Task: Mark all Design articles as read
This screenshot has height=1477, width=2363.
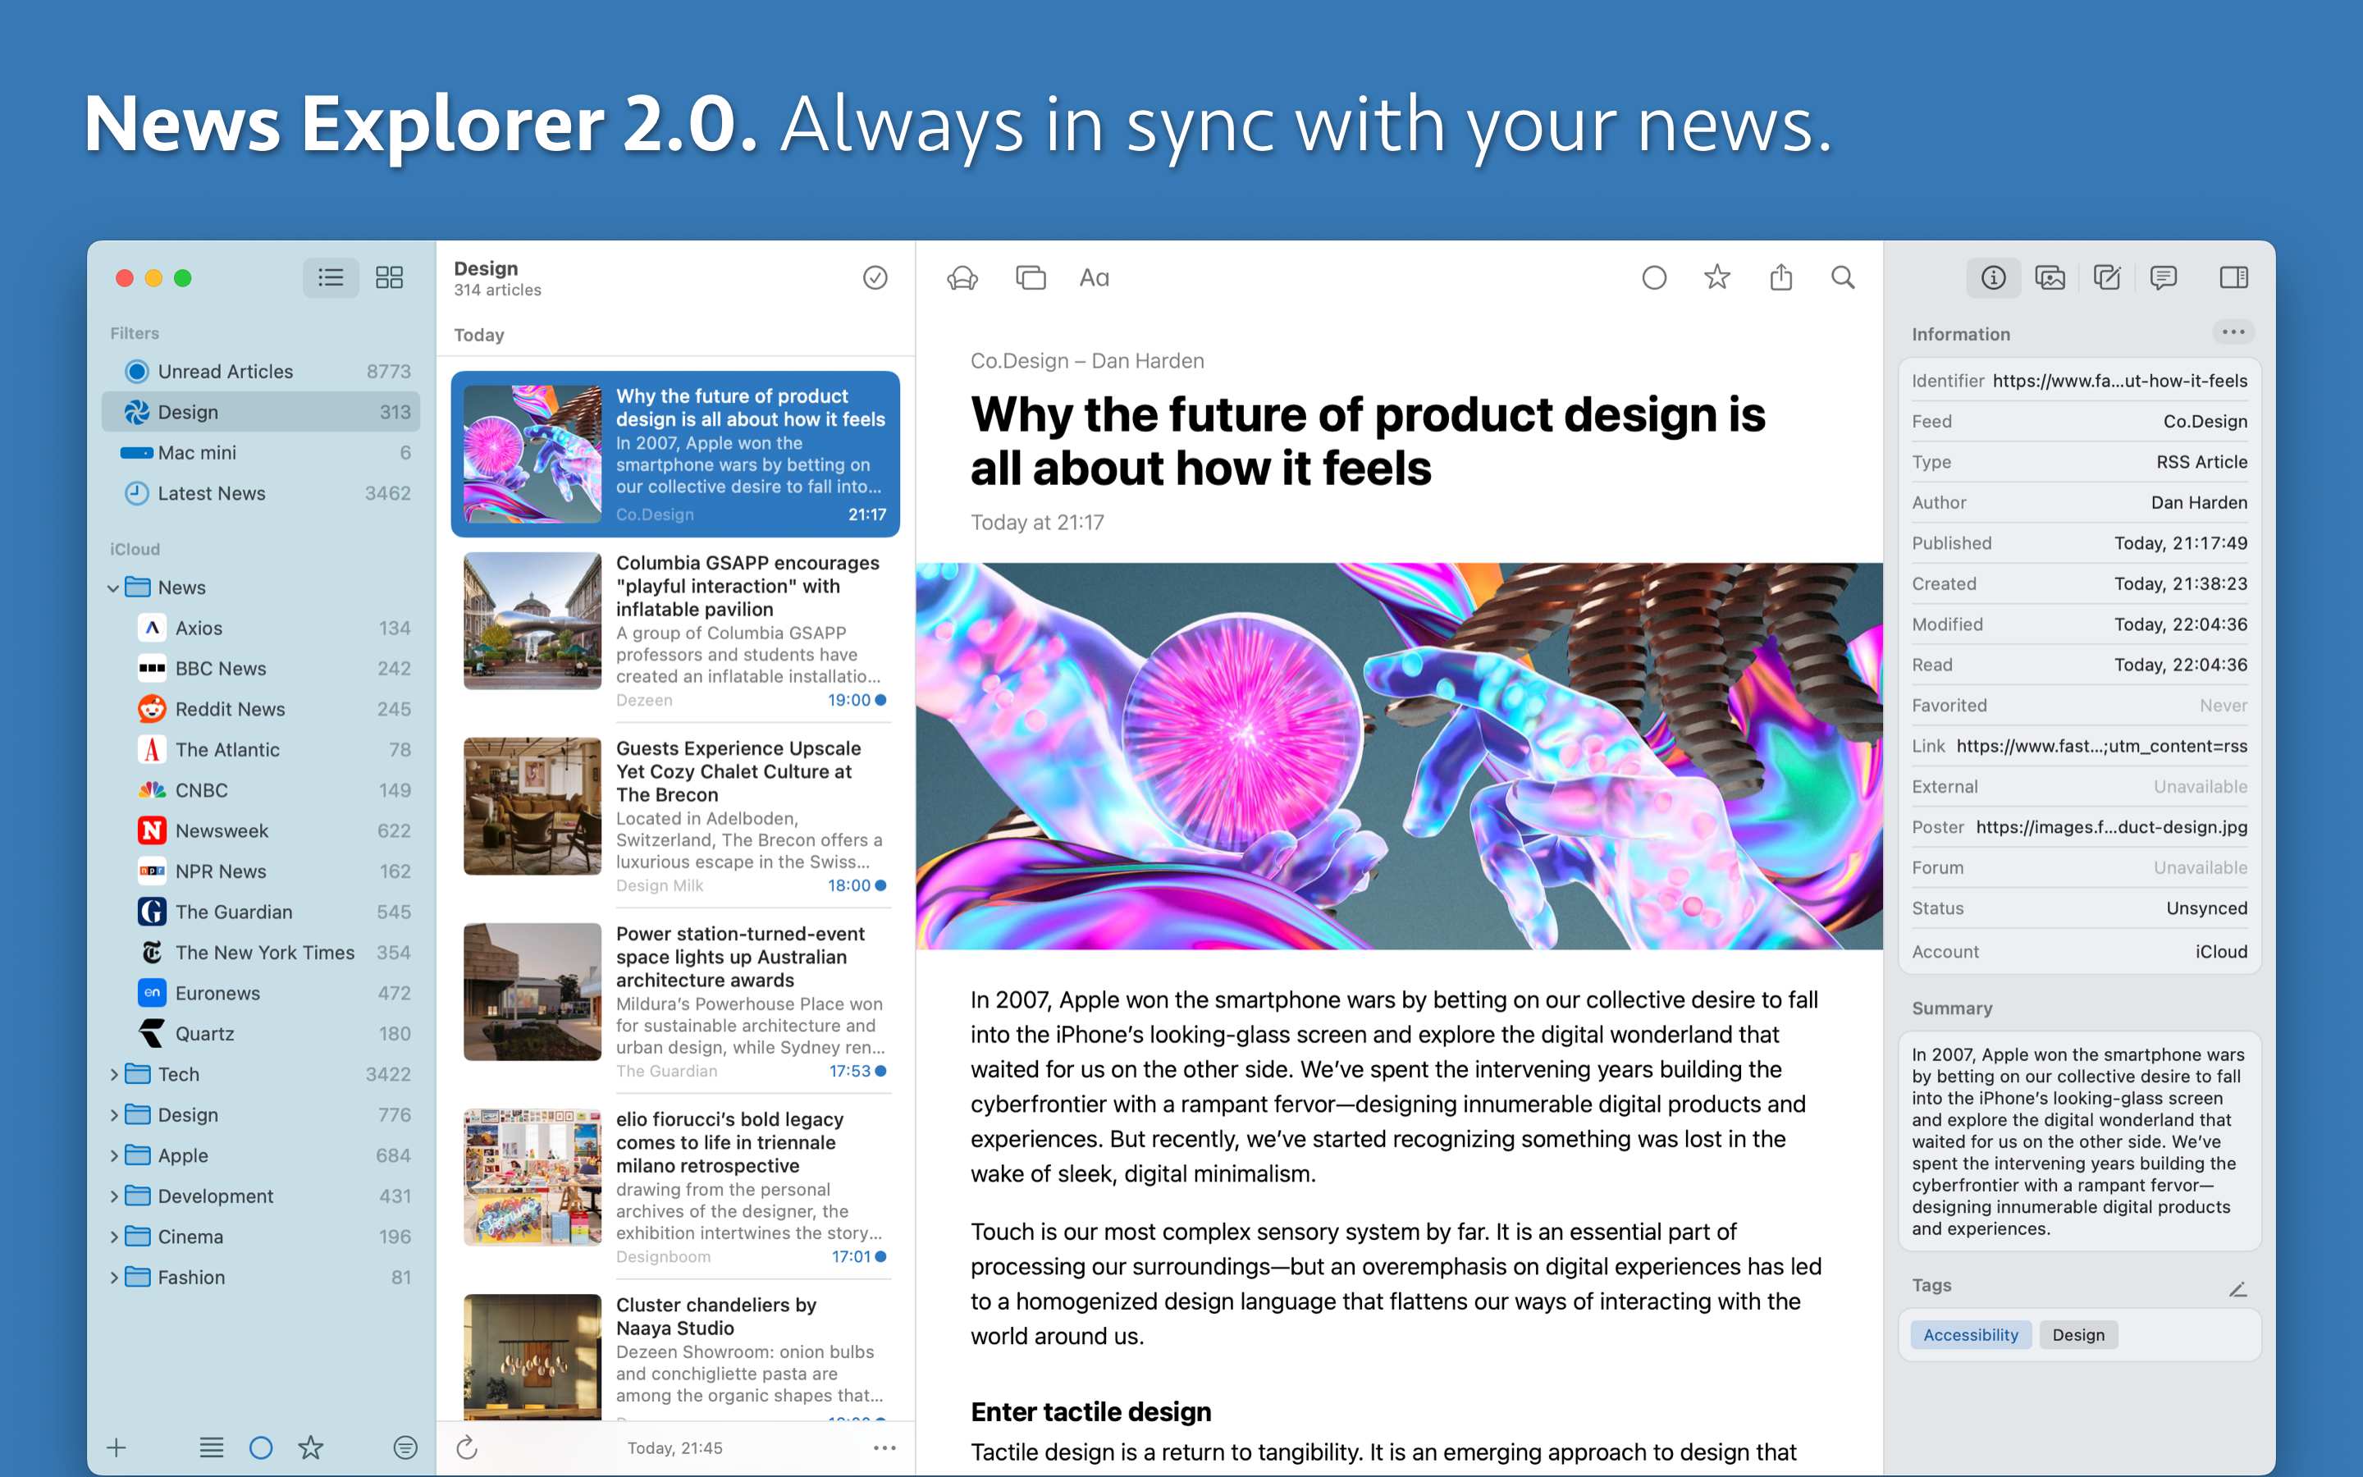Action: (875, 278)
